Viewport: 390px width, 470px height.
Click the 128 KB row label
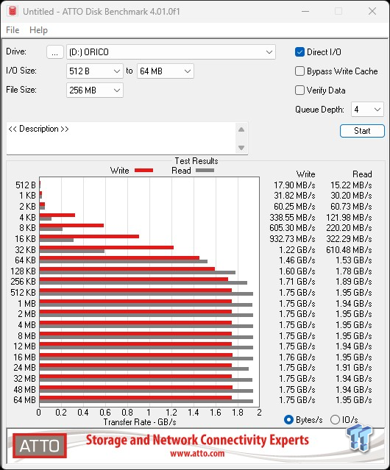point(23,271)
